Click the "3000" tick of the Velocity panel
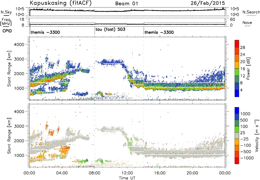The image size is (260, 180). [19, 126]
